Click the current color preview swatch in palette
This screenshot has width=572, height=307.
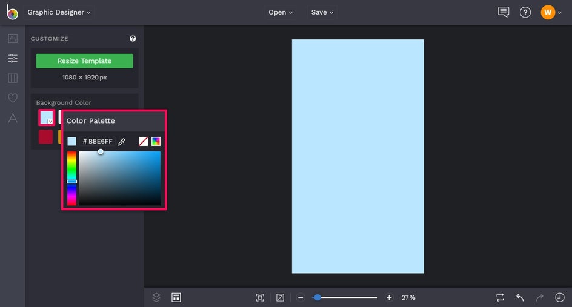72,142
